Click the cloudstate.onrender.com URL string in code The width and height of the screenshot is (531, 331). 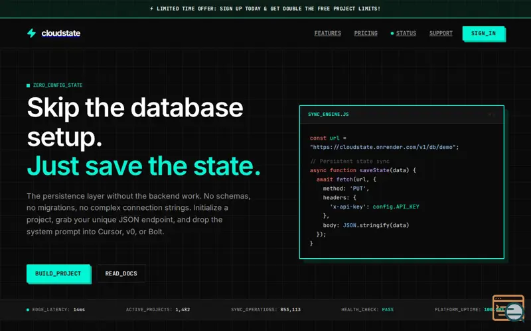pyautogui.click(x=384, y=147)
